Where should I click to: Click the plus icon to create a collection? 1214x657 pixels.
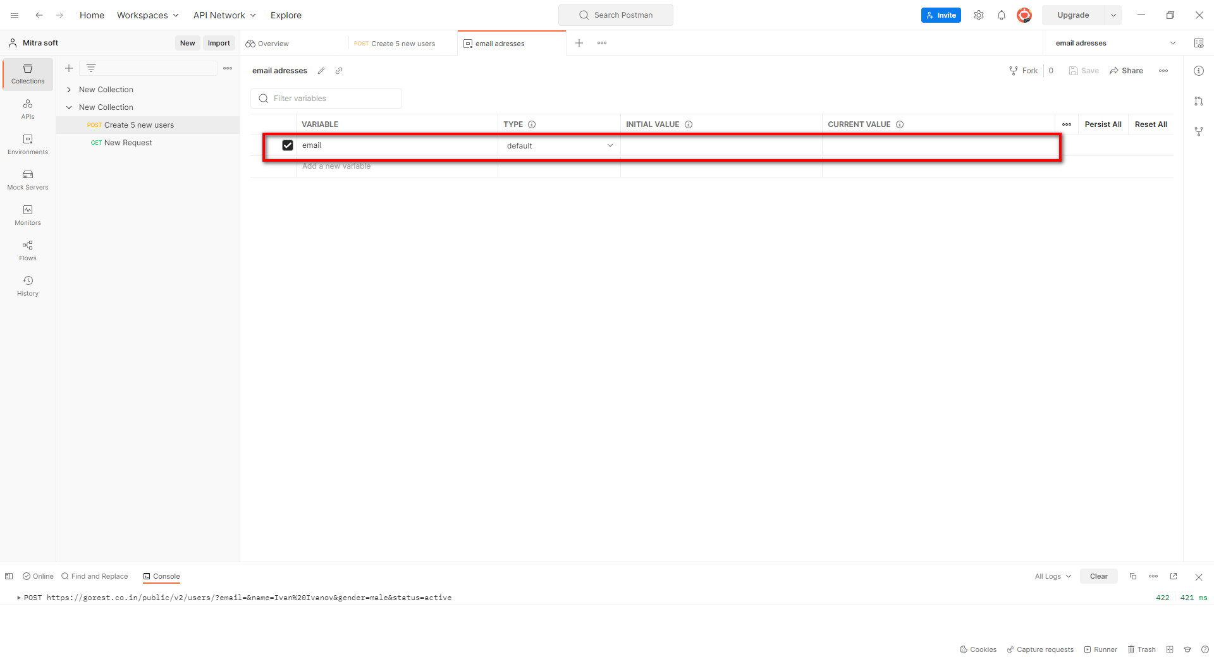tap(69, 68)
